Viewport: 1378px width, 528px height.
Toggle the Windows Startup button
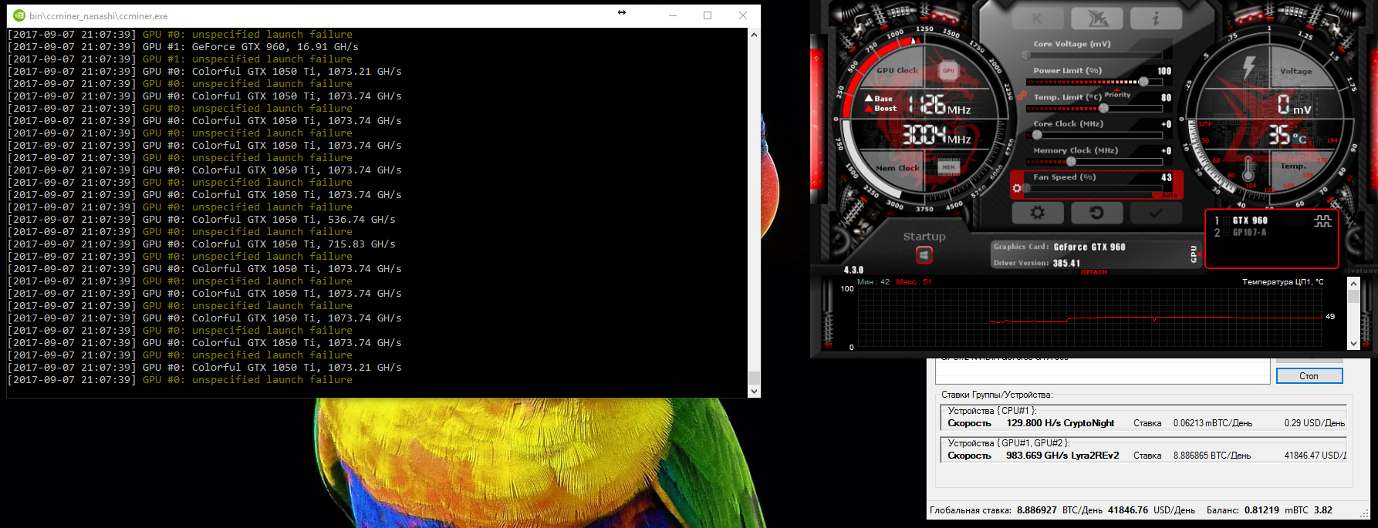[x=924, y=255]
